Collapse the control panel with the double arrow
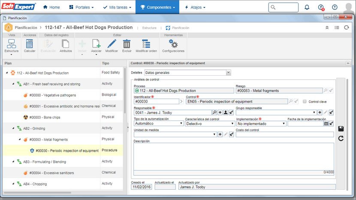Viewport: 356px width, 200px height. click(348, 63)
